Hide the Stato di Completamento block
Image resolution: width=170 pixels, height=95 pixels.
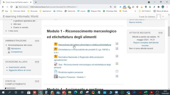click(x=36, y=82)
